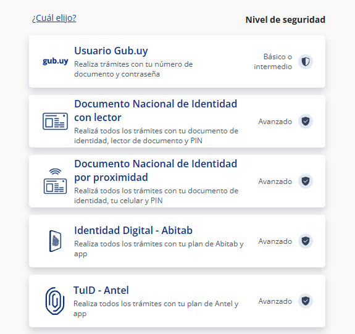
Task: Click the 'Básico o intermedio' security level text
Action: 273,62
